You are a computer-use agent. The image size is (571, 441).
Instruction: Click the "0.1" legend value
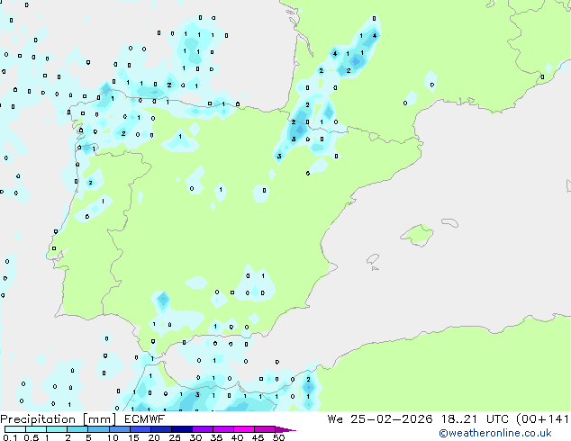10,437
